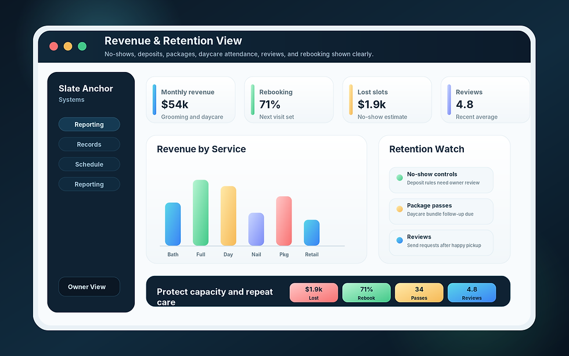Click the green 71% Rebook chip
The image size is (569, 356).
366,293
